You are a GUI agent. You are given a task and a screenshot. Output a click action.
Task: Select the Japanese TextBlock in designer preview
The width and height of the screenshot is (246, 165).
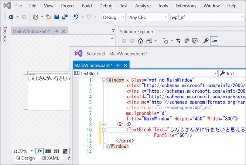click(x=49, y=78)
